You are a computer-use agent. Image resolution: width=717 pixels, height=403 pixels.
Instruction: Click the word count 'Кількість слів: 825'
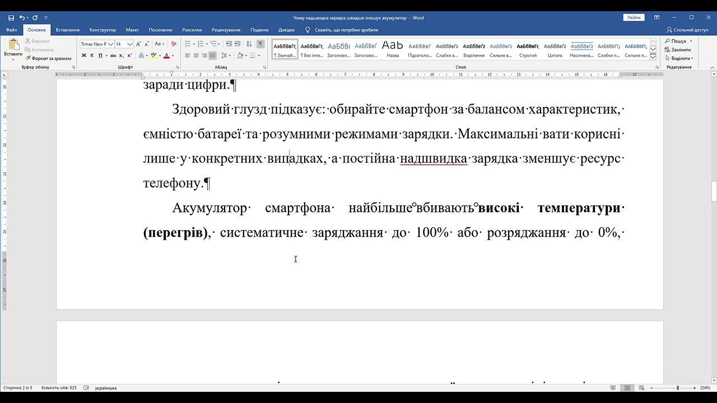tap(59, 388)
